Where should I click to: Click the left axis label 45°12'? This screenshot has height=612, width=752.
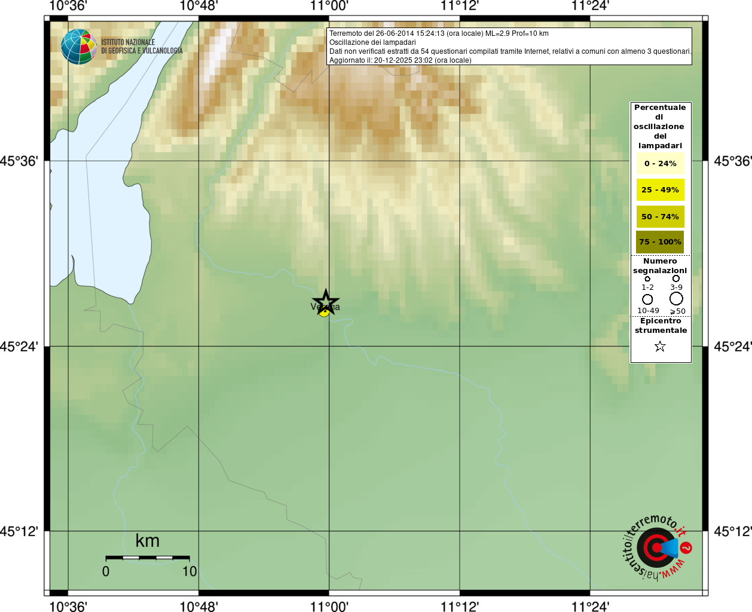pyautogui.click(x=19, y=531)
